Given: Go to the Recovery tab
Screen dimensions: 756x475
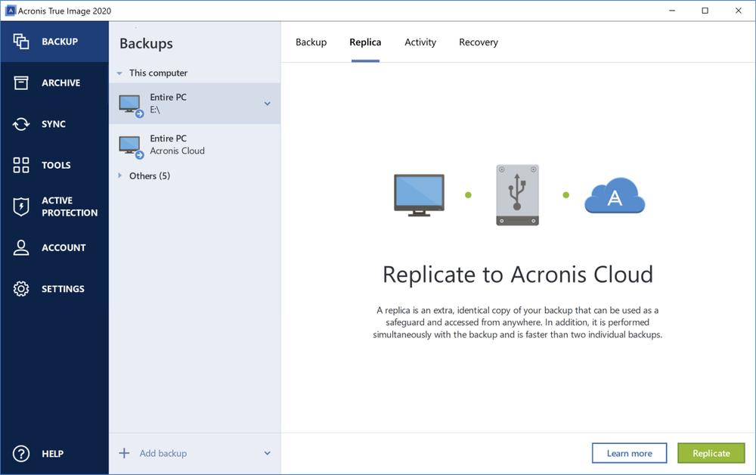Looking at the screenshot, I should pos(479,42).
